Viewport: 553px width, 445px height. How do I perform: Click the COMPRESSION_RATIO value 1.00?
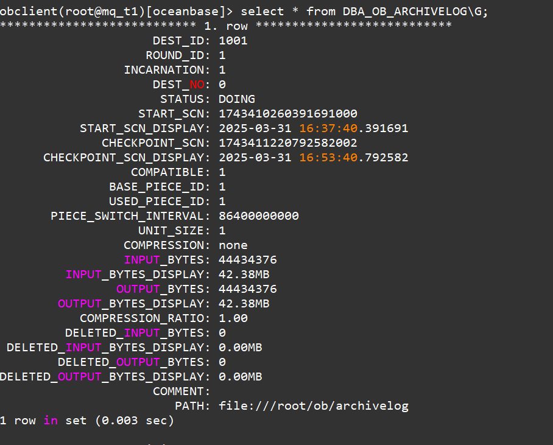pos(233,318)
